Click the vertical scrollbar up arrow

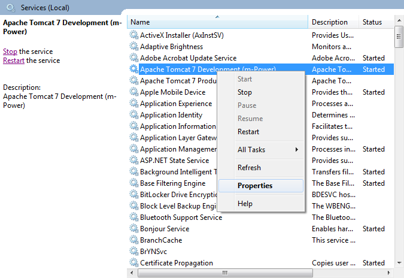(x=399, y=20)
